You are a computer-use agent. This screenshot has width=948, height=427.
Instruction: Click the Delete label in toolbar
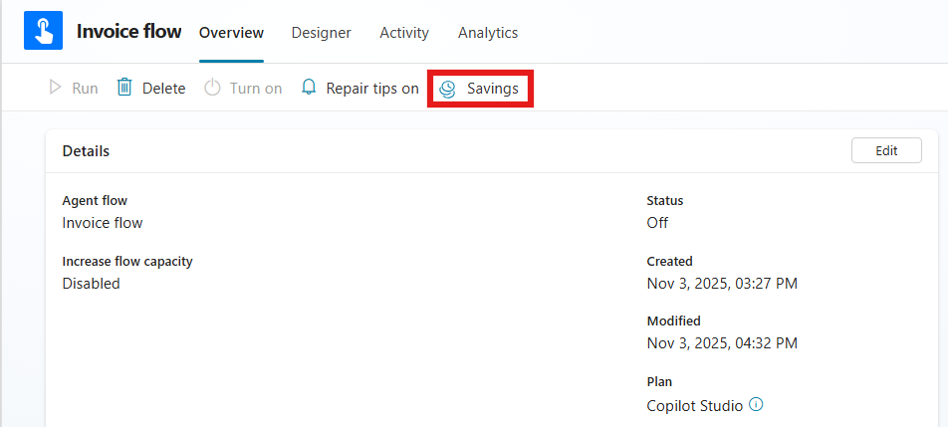[164, 89]
